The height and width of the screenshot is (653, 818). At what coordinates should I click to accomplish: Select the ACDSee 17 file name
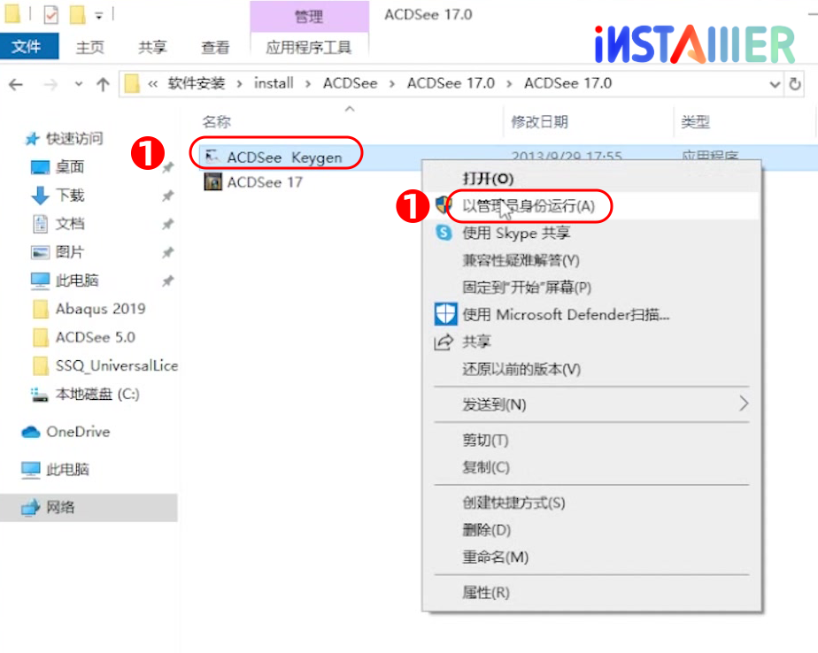click(265, 182)
